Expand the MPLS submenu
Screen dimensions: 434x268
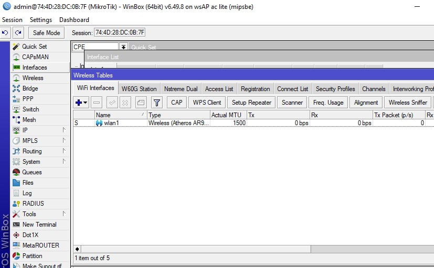[x=64, y=140]
